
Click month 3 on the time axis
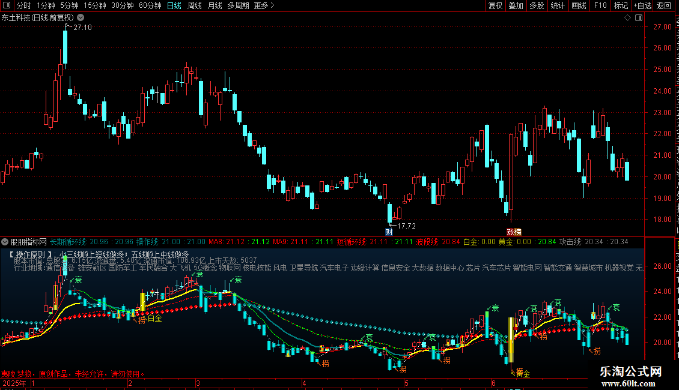[198, 383]
